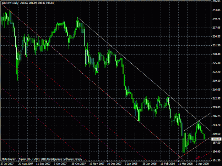This screenshot has width=222, height=166.
Task: Click the 18 Feb 2008 date label
Action: pos(168,164)
